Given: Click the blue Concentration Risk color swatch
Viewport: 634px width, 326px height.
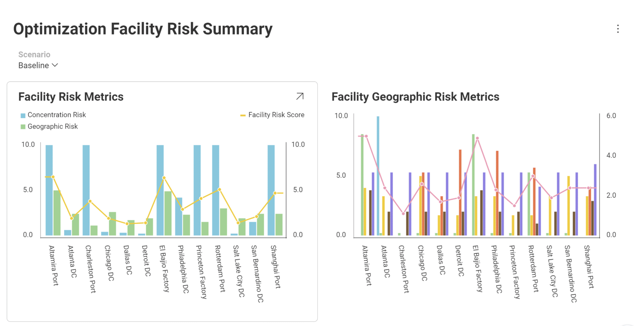Looking at the screenshot, I should coord(23,115).
